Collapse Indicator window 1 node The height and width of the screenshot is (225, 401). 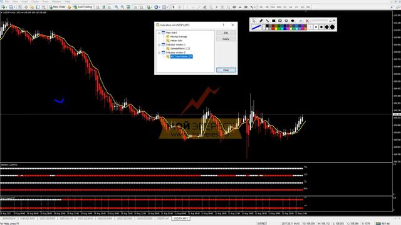point(159,44)
